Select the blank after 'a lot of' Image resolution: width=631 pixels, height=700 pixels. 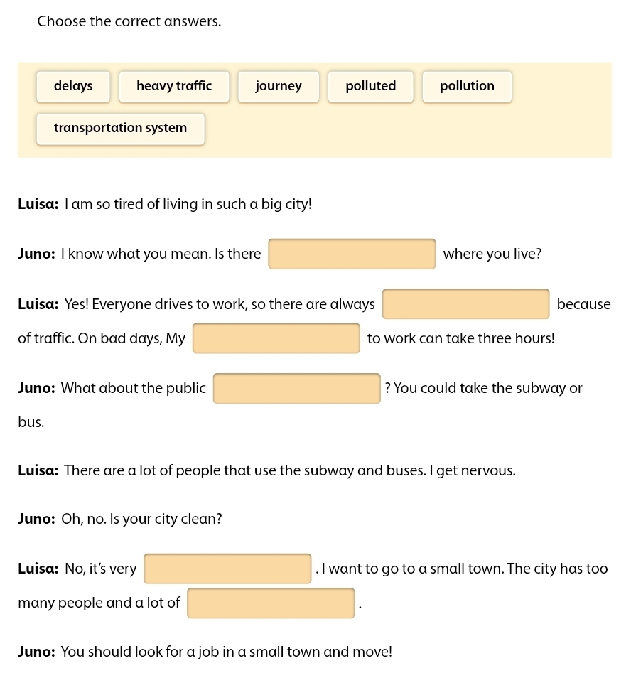270,603
